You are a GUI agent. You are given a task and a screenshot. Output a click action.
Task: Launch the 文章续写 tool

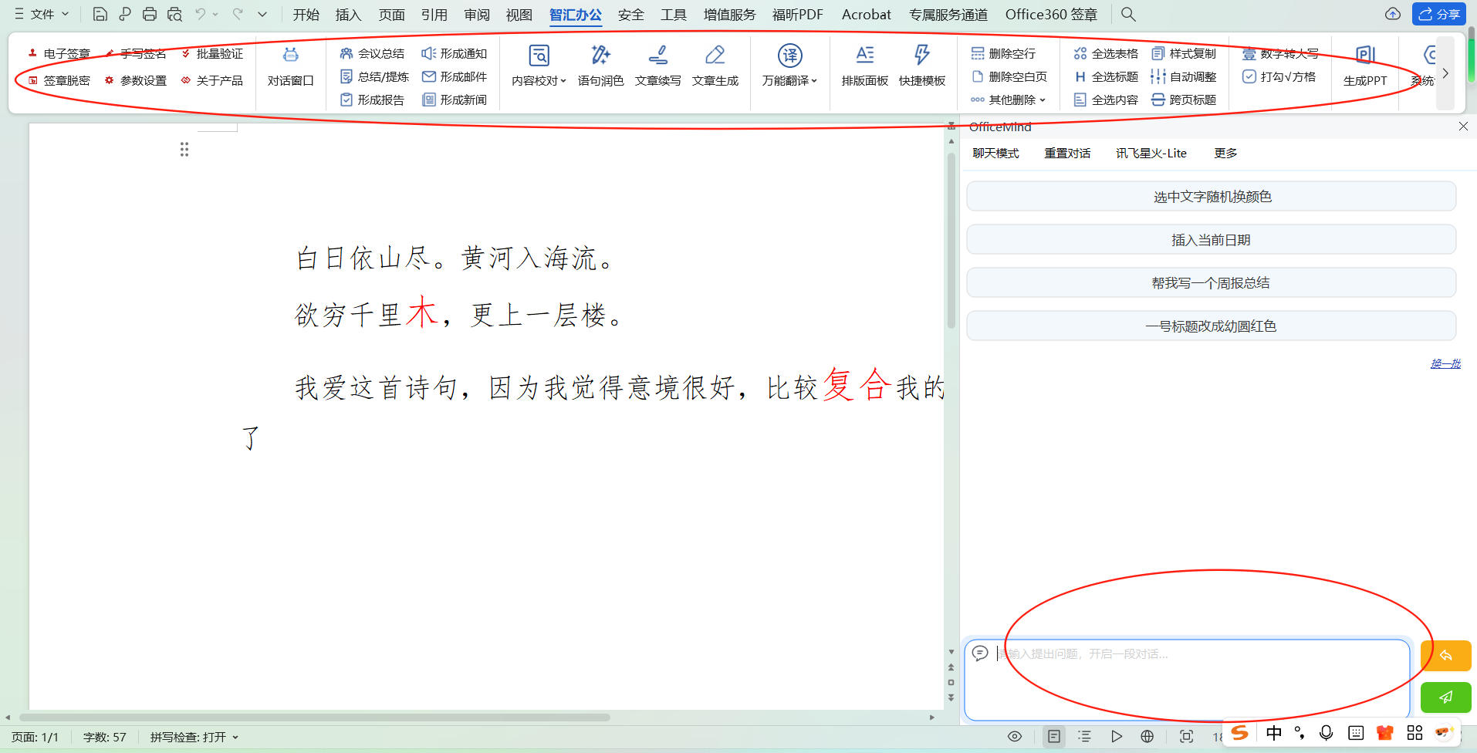click(657, 56)
